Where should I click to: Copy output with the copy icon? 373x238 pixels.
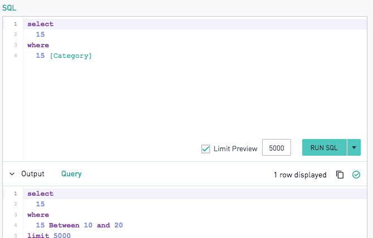(x=340, y=175)
